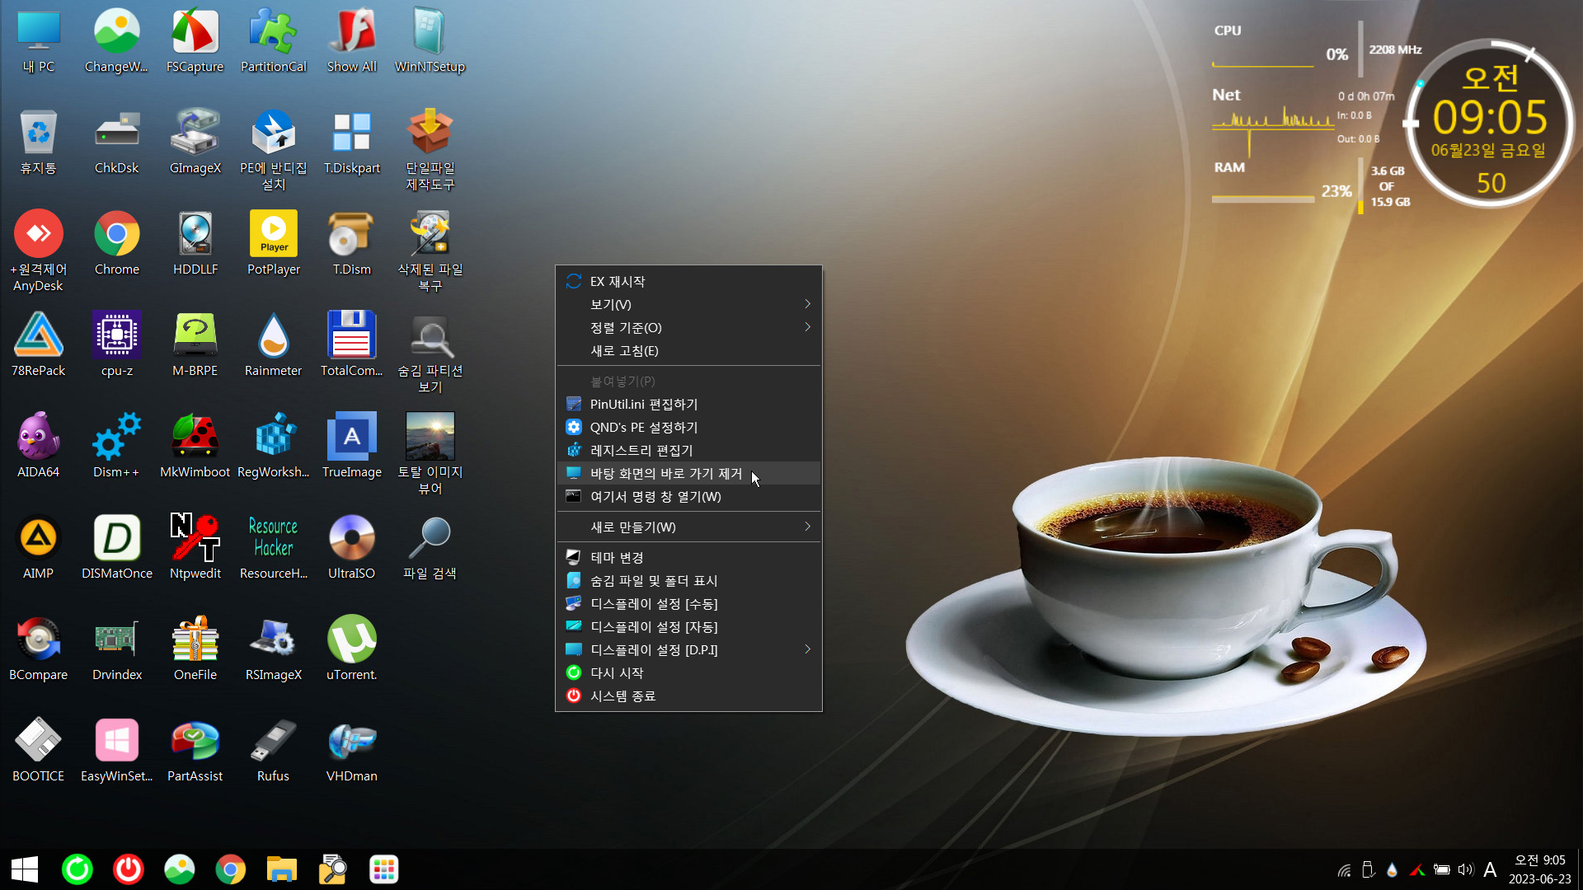
Task: Launch UltraISO from the desktop
Action: [x=351, y=548]
